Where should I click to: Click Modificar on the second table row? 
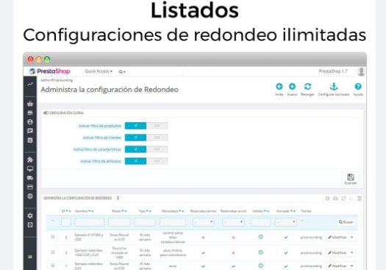(337, 253)
